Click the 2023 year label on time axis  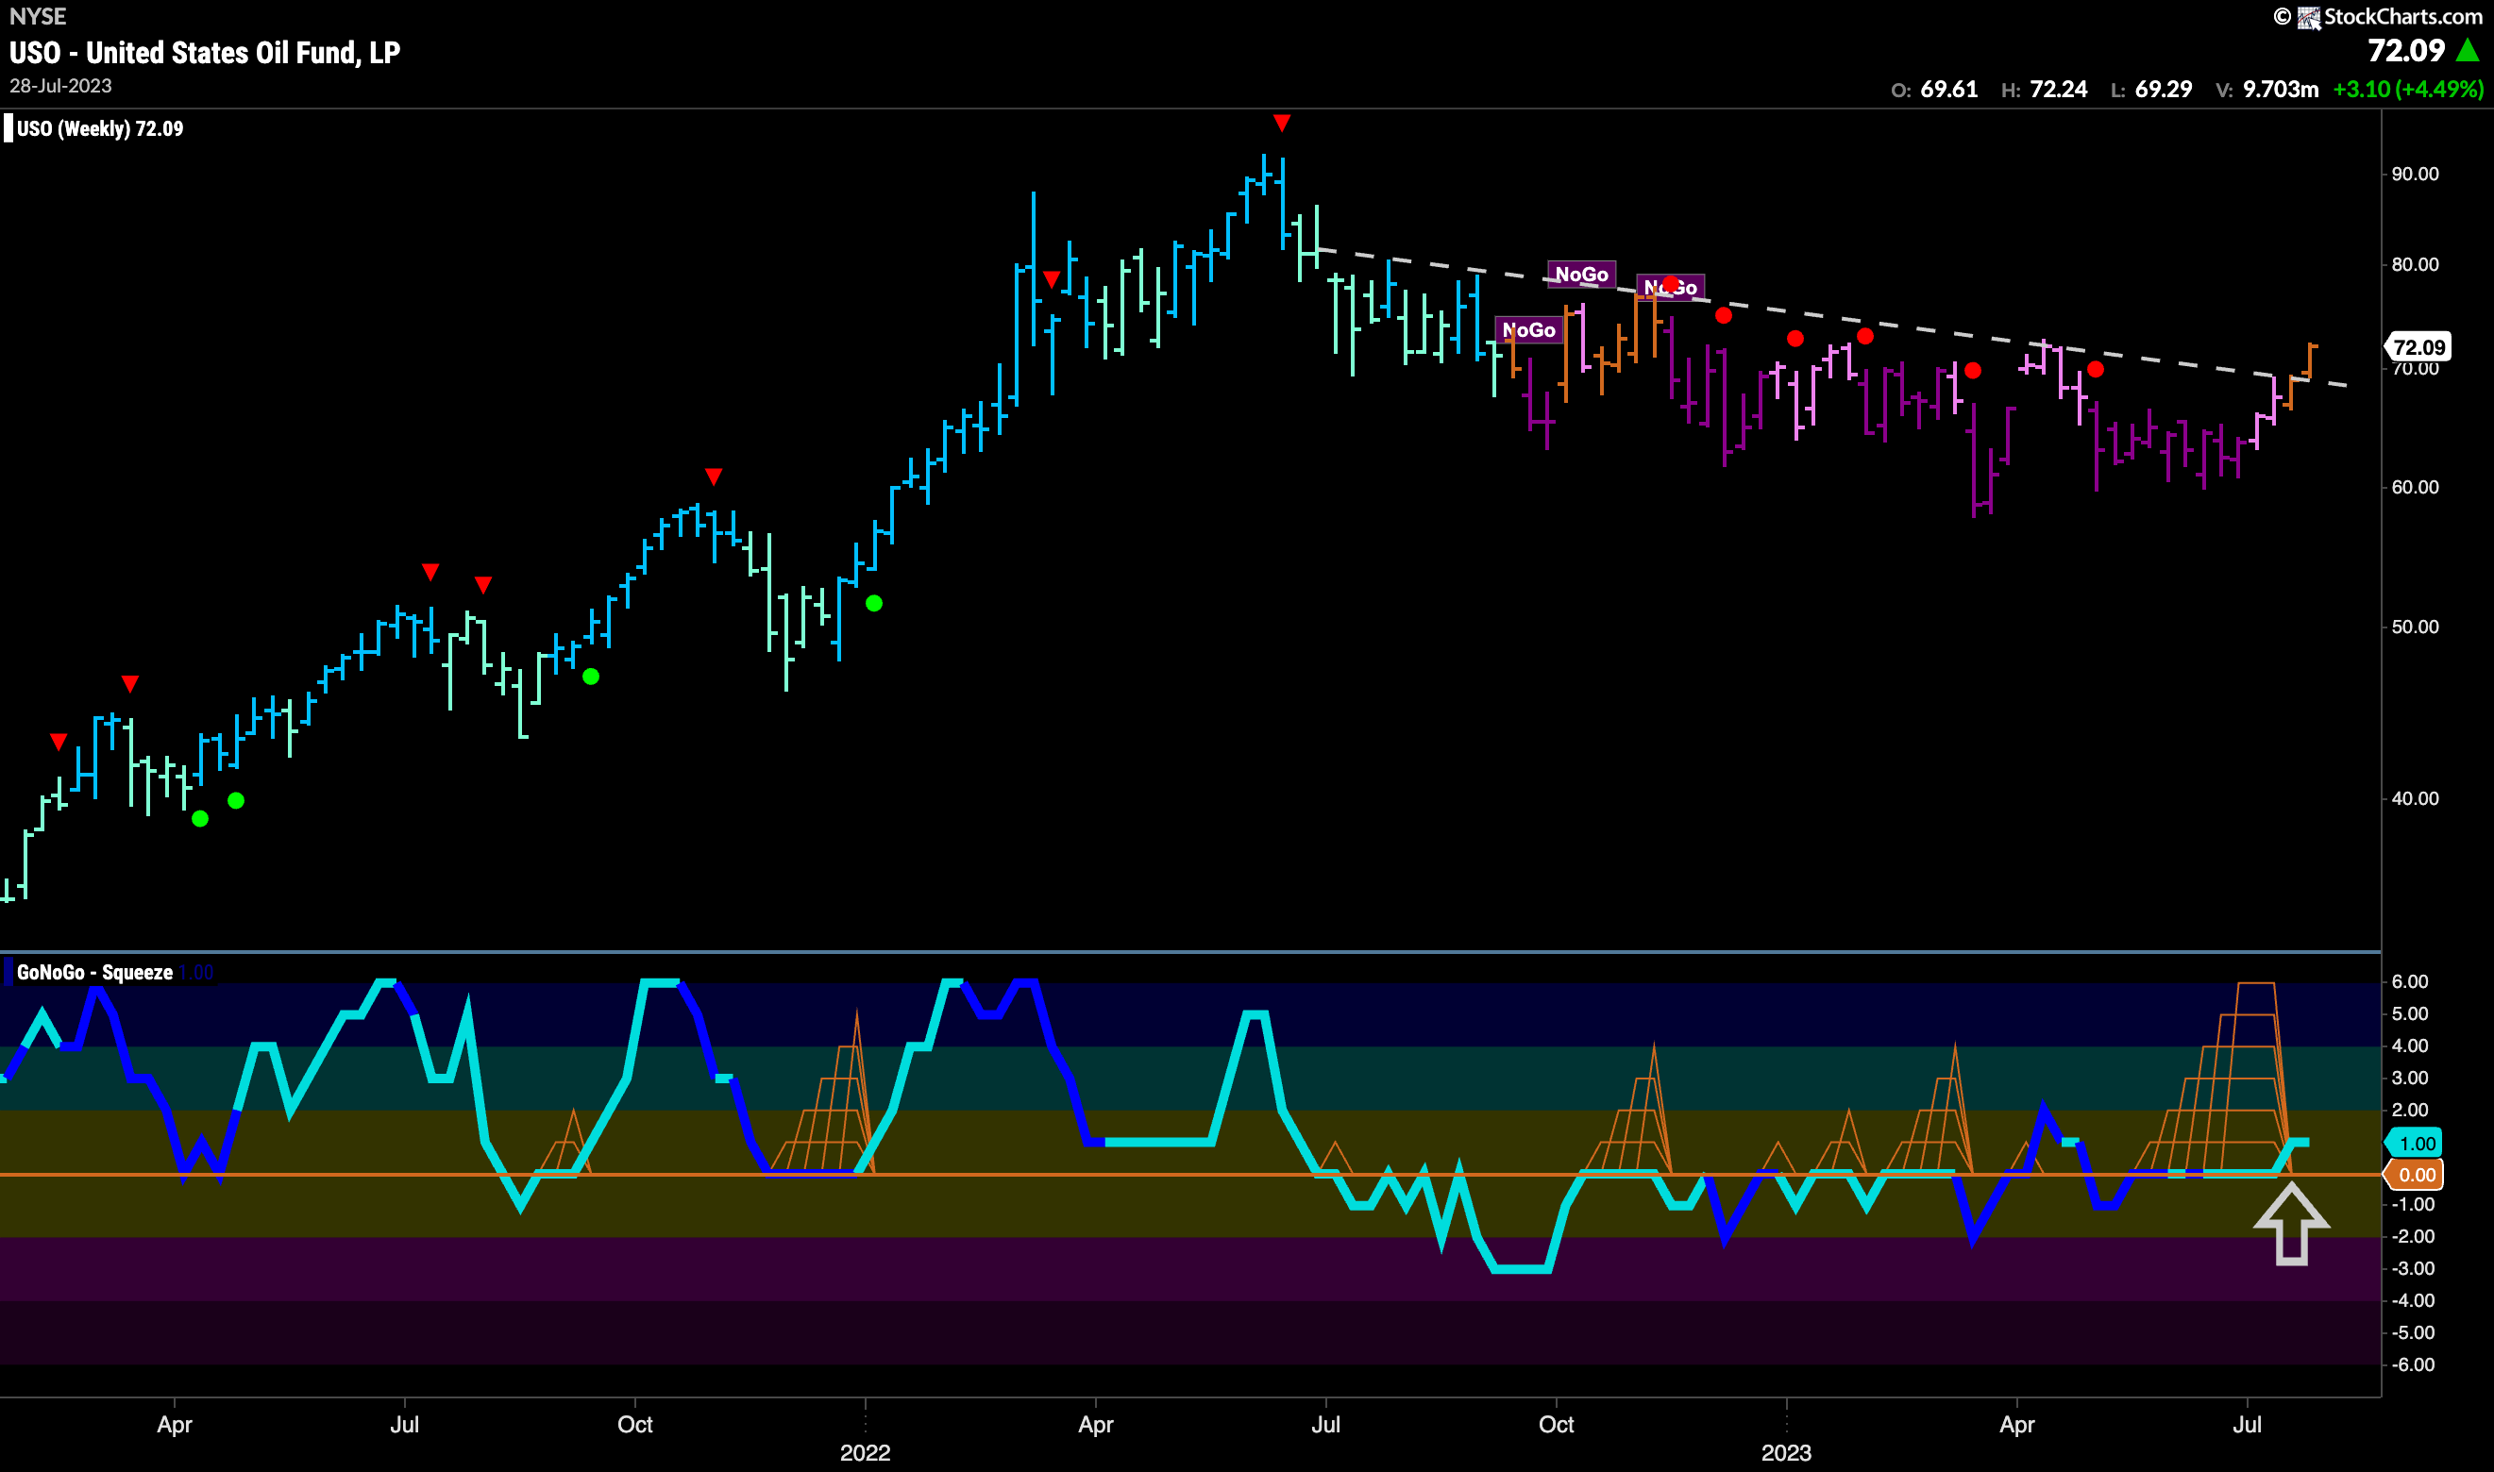pos(1786,1453)
